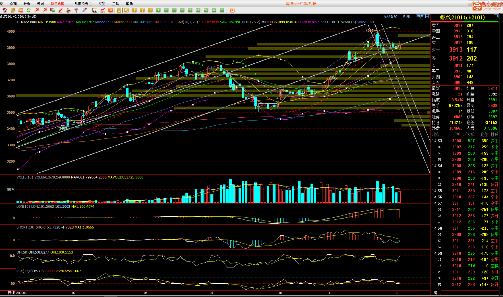503x297 pixels.
Task: Click the 卖五 price 3917 row
Action: 465,25
